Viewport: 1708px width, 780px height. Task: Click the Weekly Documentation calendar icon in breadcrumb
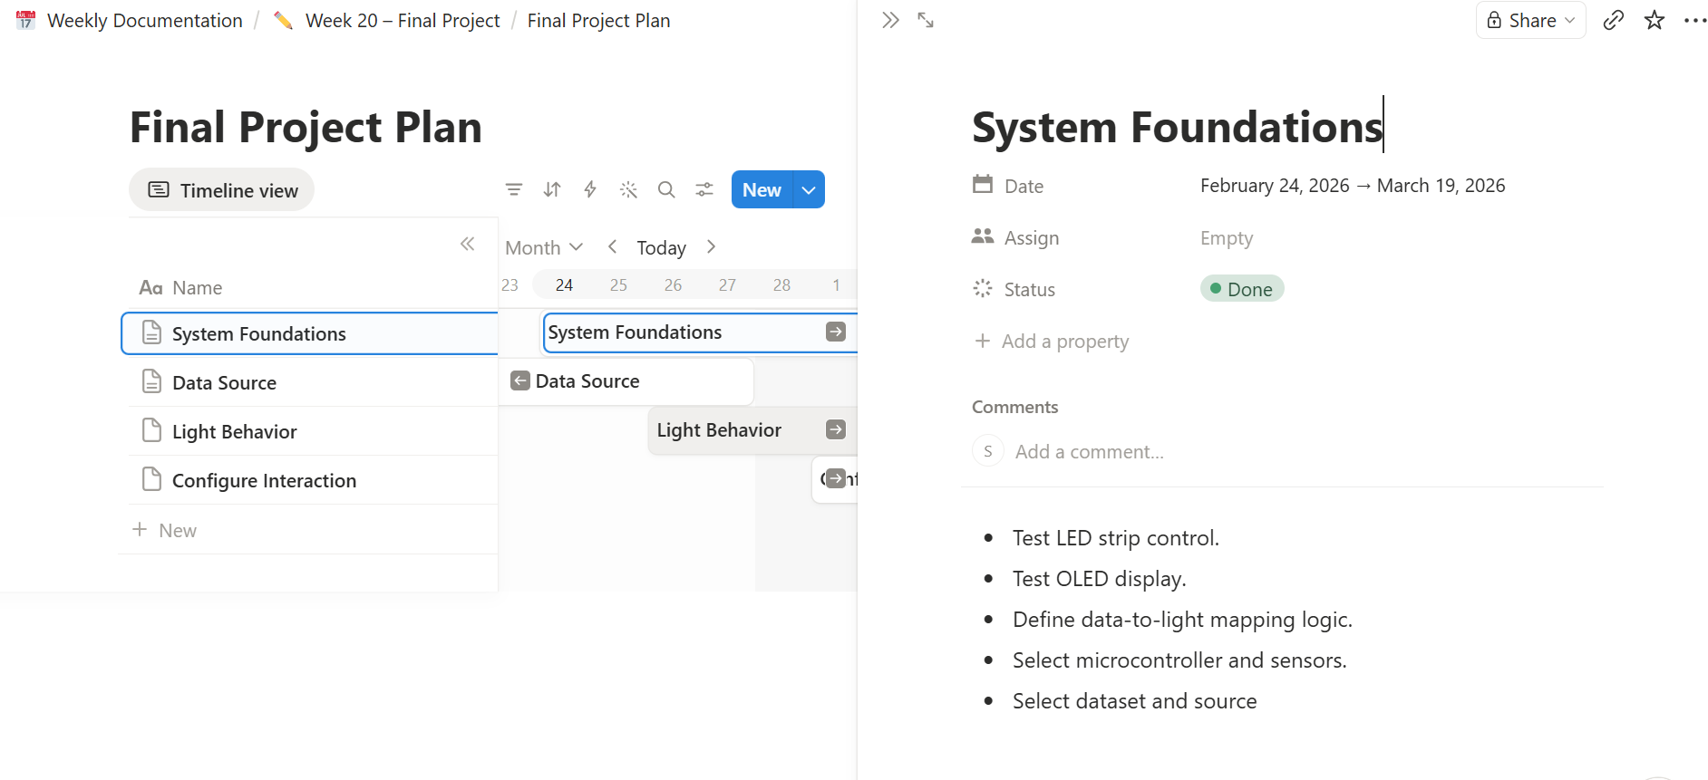pyautogui.click(x=26, y=20)
